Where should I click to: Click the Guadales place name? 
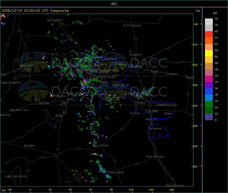coord(135,55)
